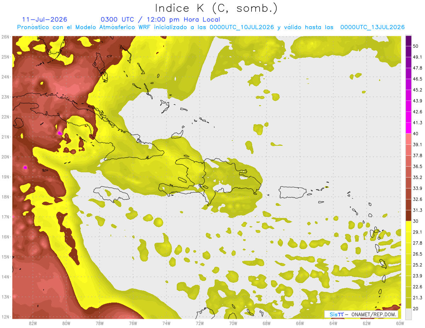Pick the salmon band between 39.1 and 40

point(408,139)
